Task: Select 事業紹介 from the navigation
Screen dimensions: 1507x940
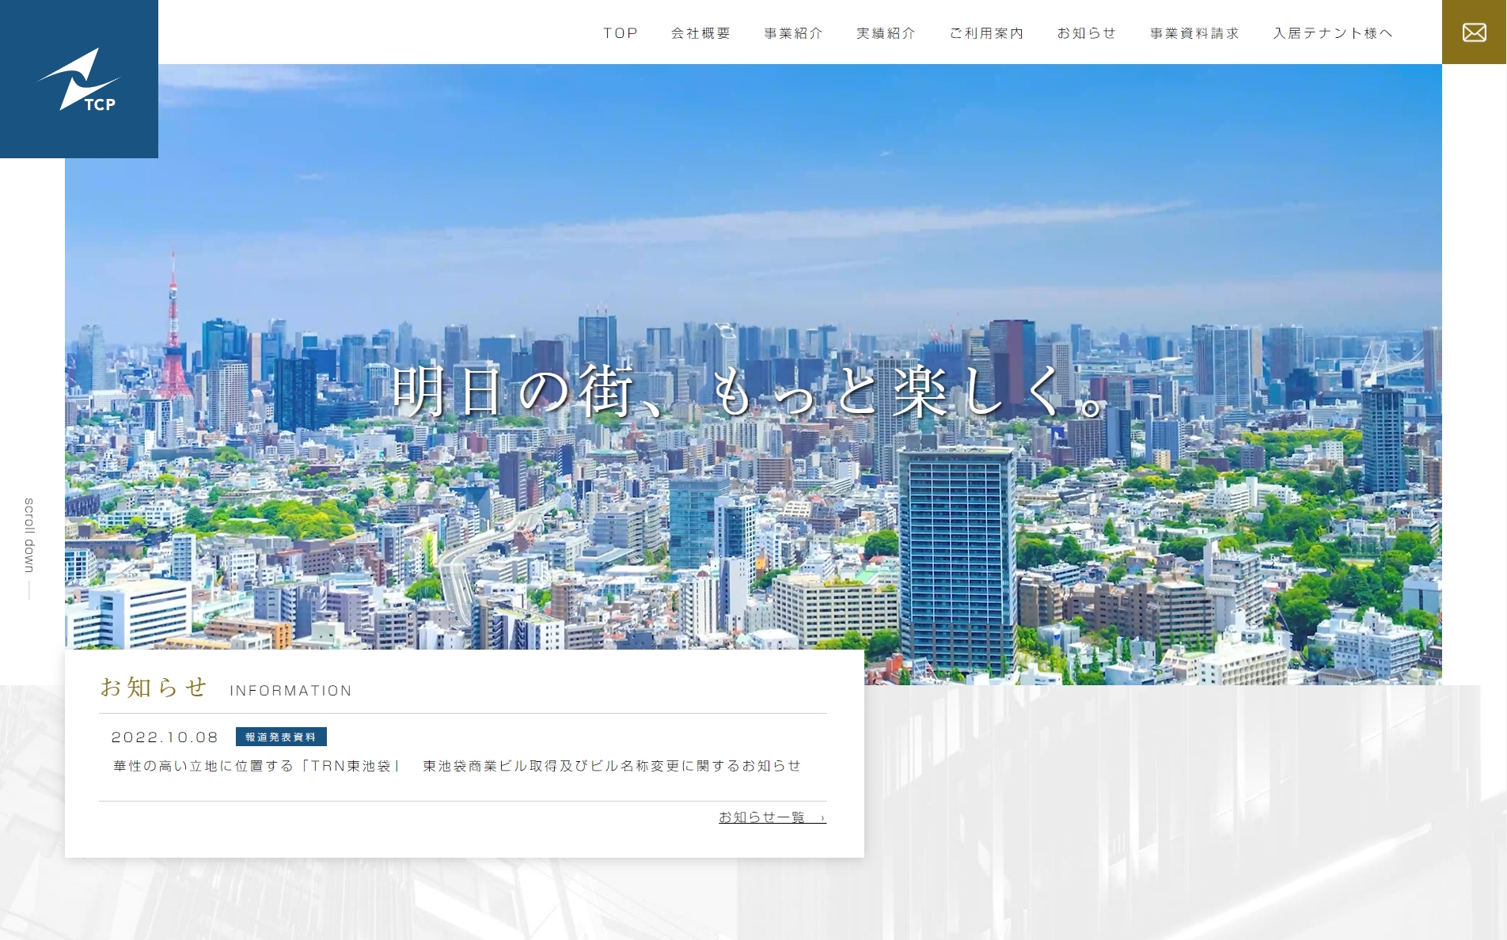Action: [x=792, y=32]
